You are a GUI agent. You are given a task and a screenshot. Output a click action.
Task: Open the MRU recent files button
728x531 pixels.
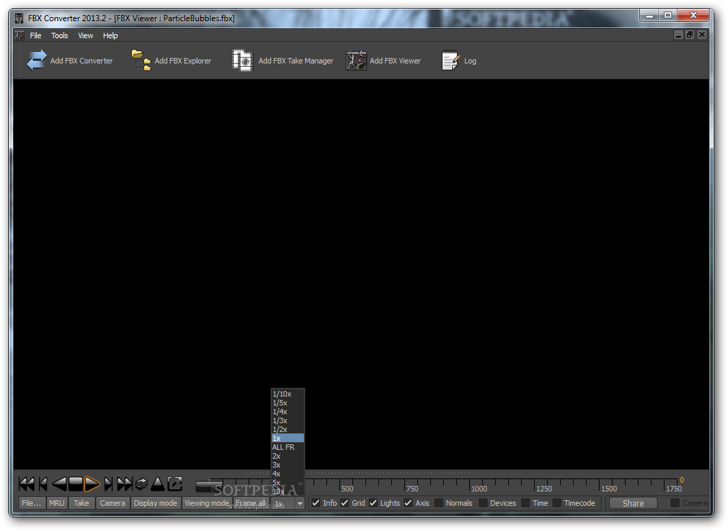pyautogui.click(x=57, y=503)
